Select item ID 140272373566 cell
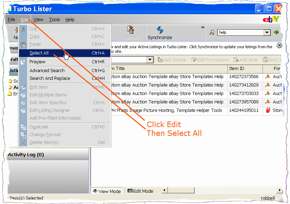 tap(245, 77)
